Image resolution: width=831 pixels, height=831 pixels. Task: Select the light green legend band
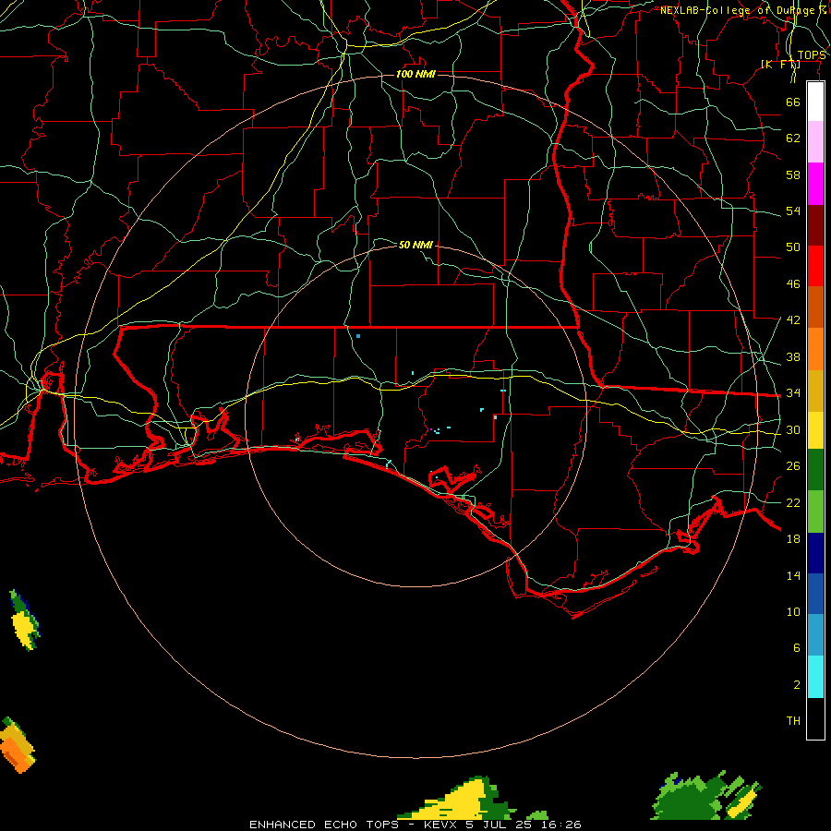pos(815,512)
